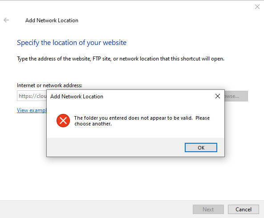
Task: Click the partially hidden Browse button
Action: [236, 96]
